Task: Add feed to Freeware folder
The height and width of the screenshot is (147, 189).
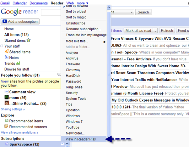Action: [73, 64]
